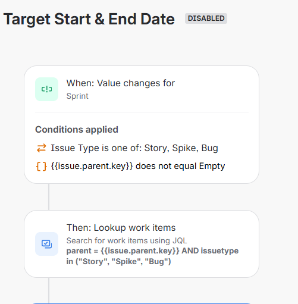Click the Search for work items using JQL text

tap(127, 240)
